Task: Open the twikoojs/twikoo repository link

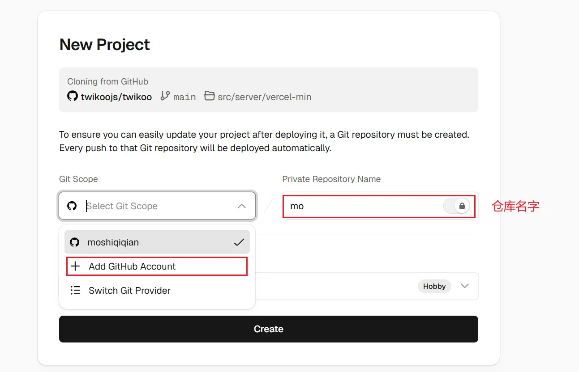Action: coord(116,97)
